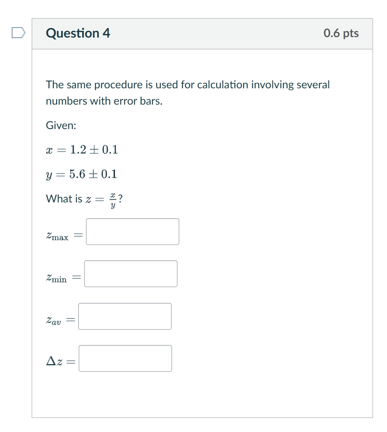Click inside the Δz answer box

(125, 358)
